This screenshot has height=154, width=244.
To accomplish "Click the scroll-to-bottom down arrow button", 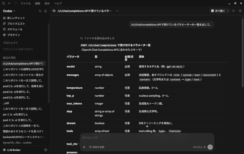I will coord(147,126).
